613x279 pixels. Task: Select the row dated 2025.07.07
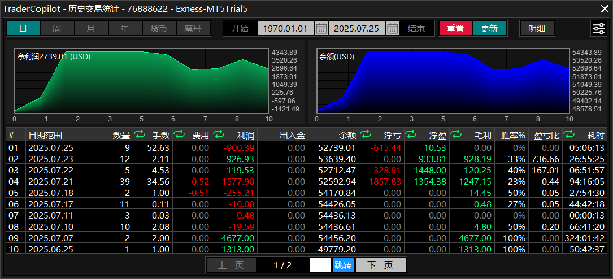point(306,238)
